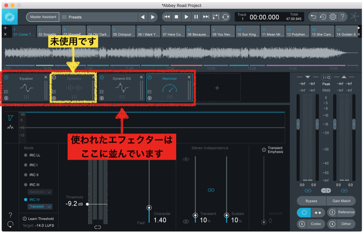Click the undo arrow icon
Screen dimensions: 364x234
pos(313,17)
